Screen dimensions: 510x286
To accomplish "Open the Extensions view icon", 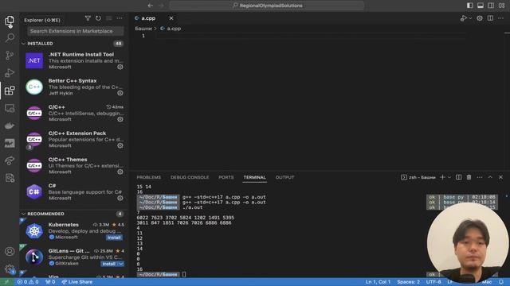I will (10, 90).
